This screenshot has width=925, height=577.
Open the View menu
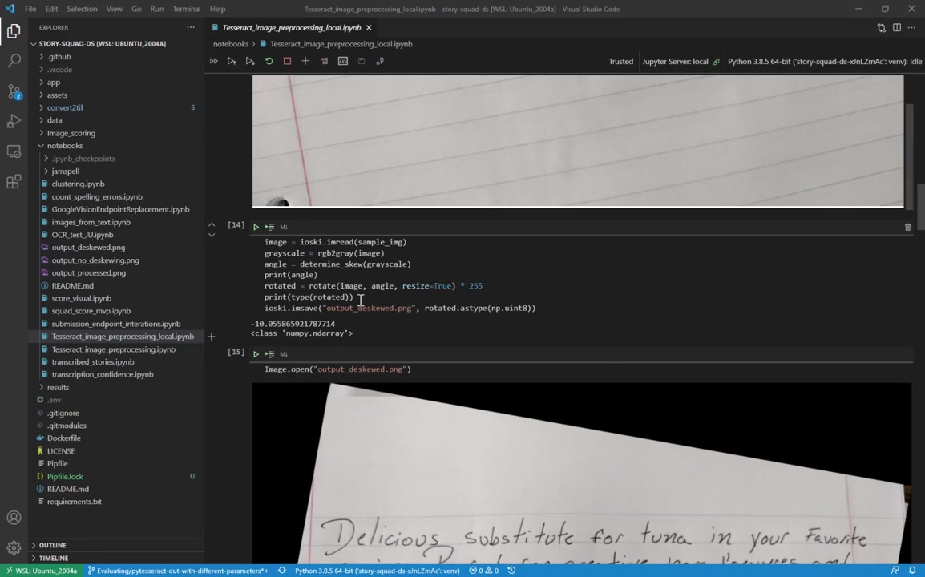(114, 9)
